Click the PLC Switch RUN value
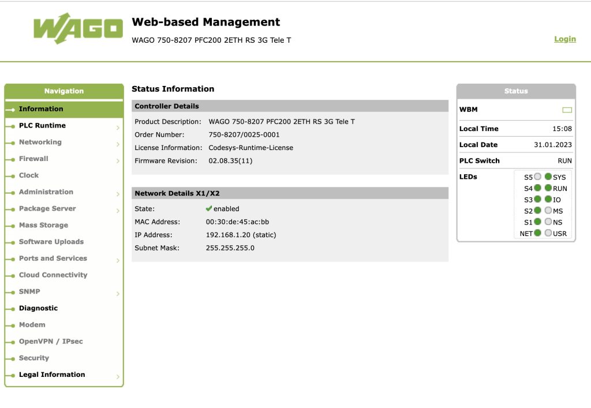 coord(564,160)
